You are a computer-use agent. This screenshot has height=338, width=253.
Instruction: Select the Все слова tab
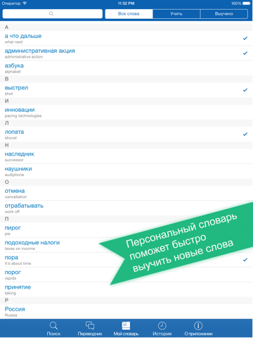tap(129, 14)
